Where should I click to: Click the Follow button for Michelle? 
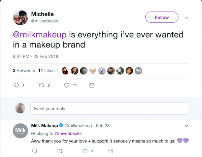click(162, 17)
